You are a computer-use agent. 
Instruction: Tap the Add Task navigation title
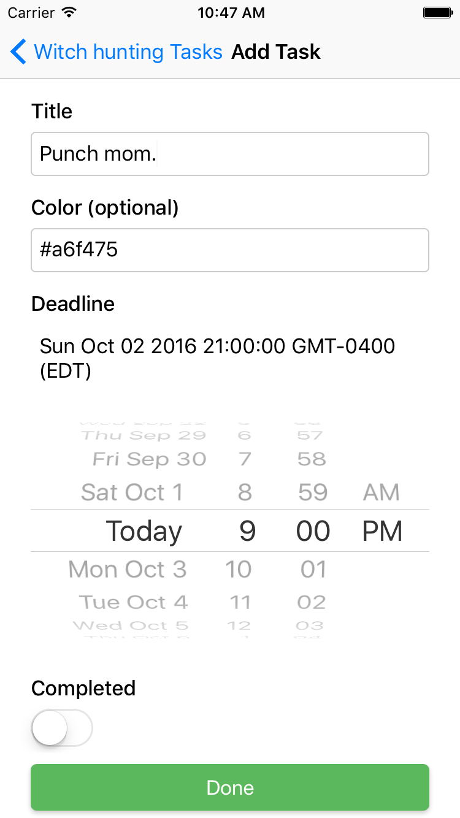[275, 52]
